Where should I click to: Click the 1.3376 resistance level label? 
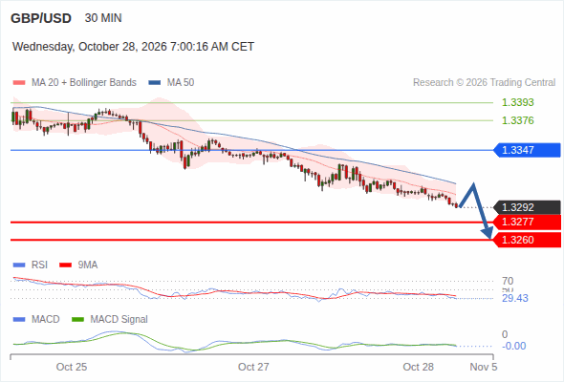click(x=517, y=120)
